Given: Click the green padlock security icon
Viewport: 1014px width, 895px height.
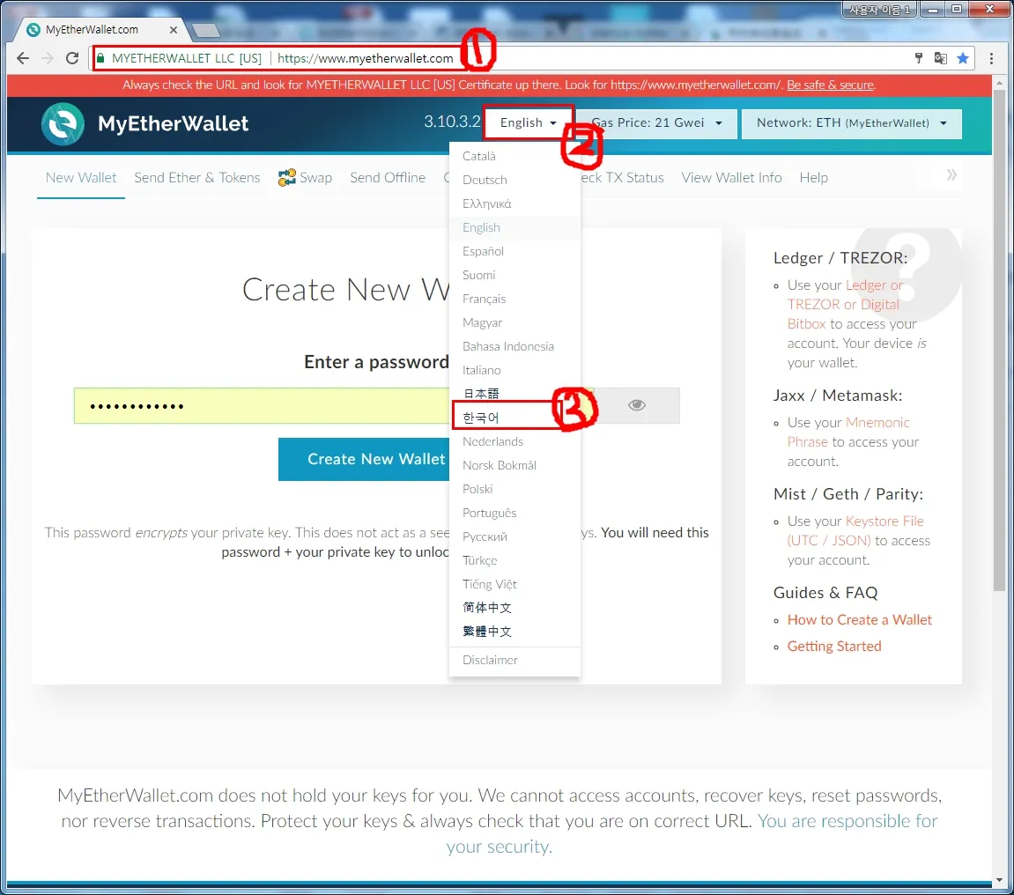Looking at the screenshot, I should tap(100, 58).
